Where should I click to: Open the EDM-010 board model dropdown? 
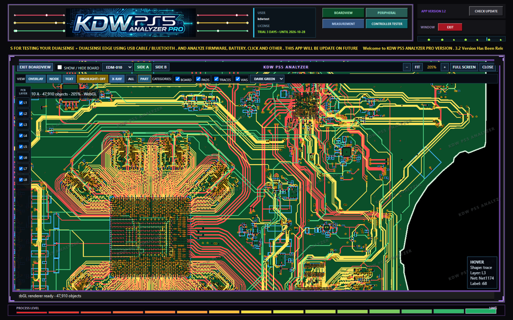118,67
